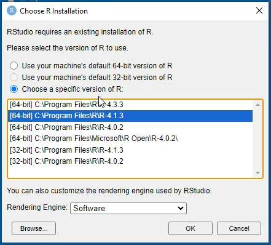The height and width of the screenshot is (245, 271).
Task: Cancel the R installation dialog
Action: click(x=239, y=228)
